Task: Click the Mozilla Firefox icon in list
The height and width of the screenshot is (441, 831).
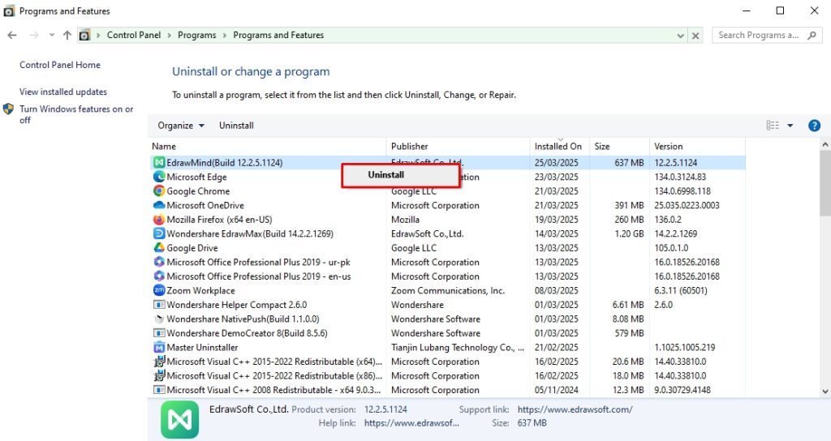Action: click(x=158, y=219)
